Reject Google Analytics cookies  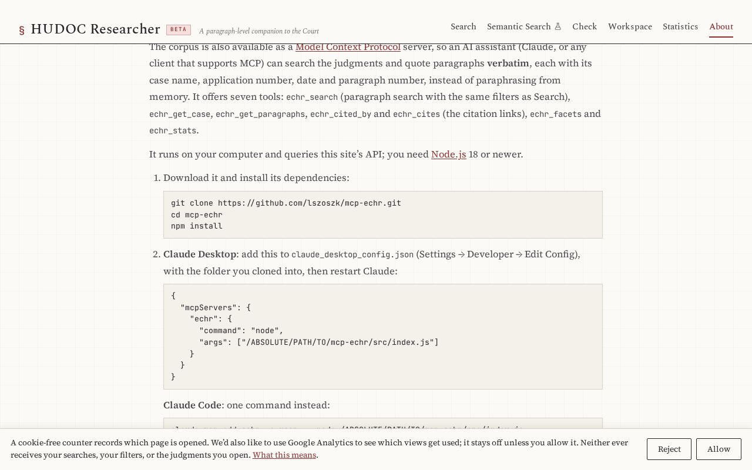[669, 449]
